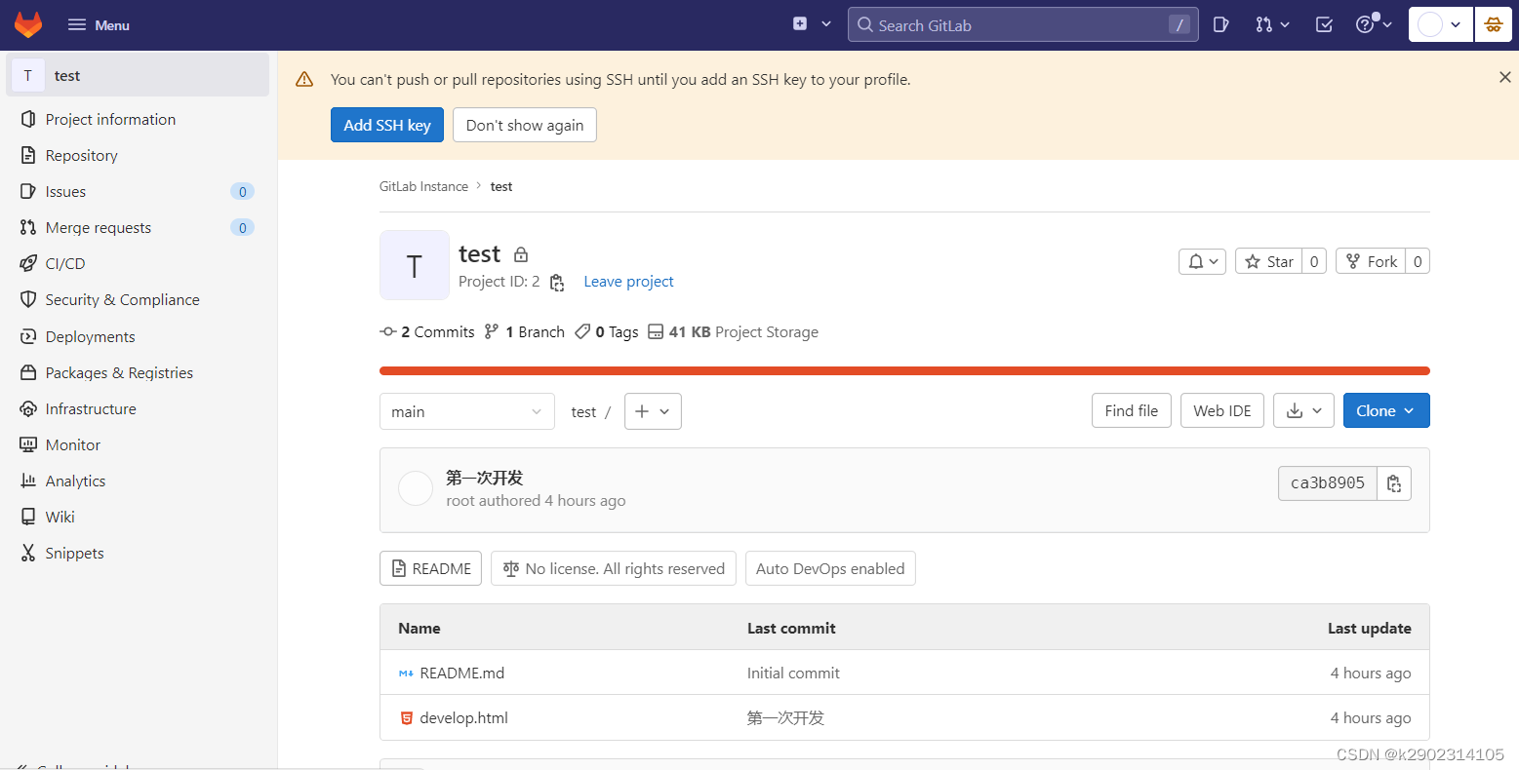Image resolution: width=1519 pixels, height=770 pixels.
Task: Fork the test project
Action: coord(1371,261)
